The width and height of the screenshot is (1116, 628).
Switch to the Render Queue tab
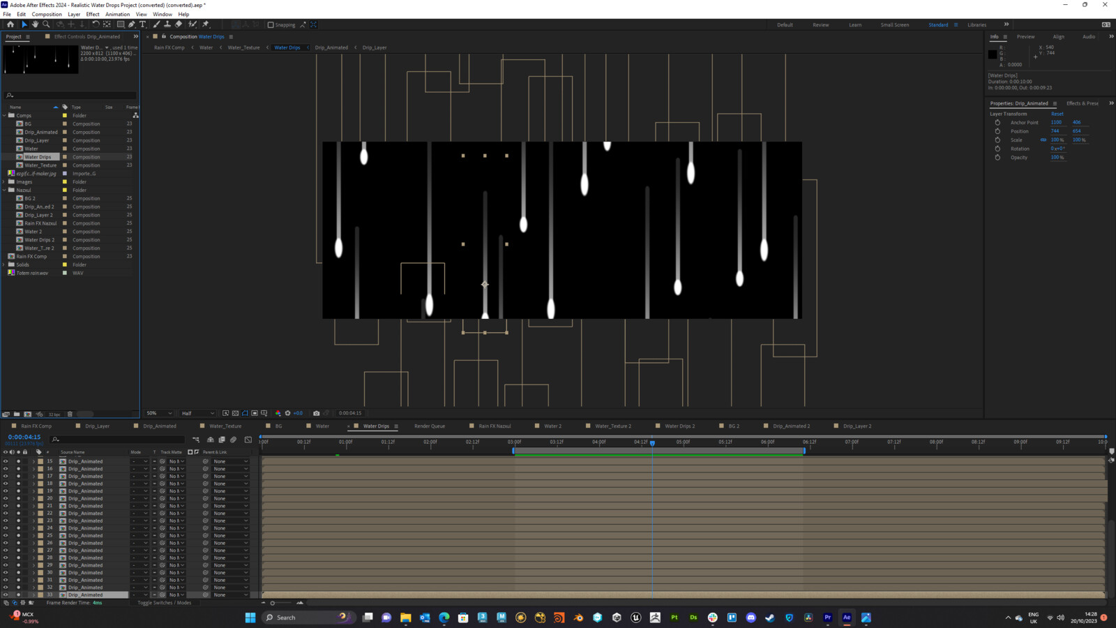click(x=430, y=426)
